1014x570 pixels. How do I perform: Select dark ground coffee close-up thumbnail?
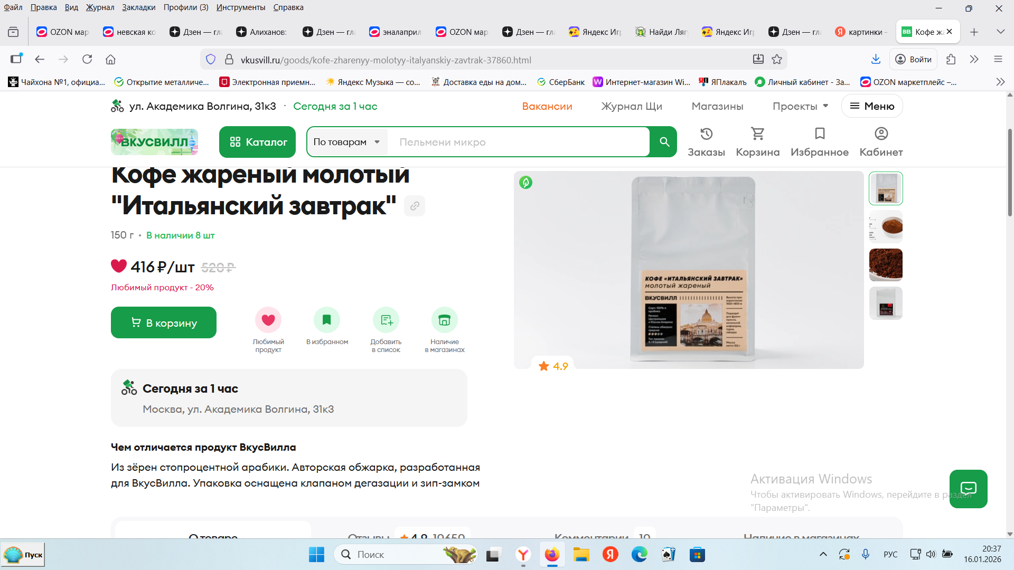[x=886, y=264]
